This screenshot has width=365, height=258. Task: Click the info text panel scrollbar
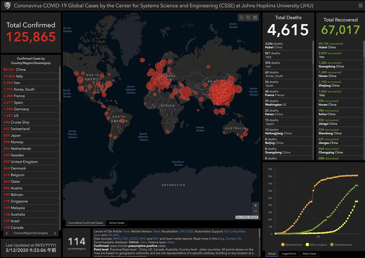pyautogui.click(x=259, y=233)
